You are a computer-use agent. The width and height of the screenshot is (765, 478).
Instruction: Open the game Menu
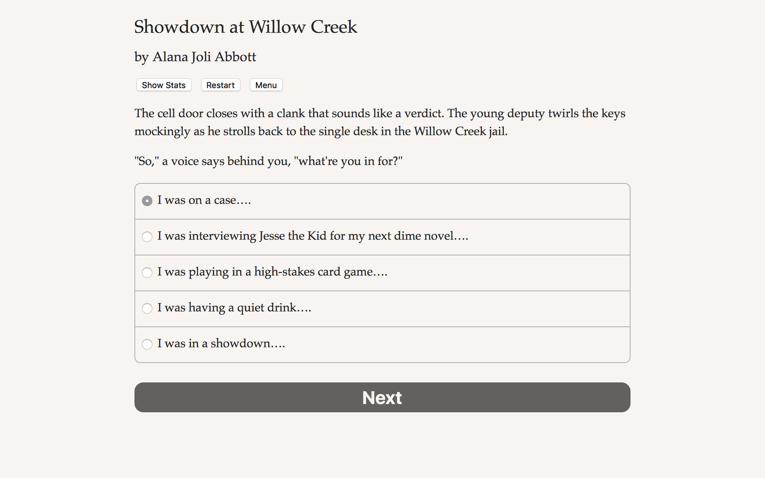click(x=266, y=85)
